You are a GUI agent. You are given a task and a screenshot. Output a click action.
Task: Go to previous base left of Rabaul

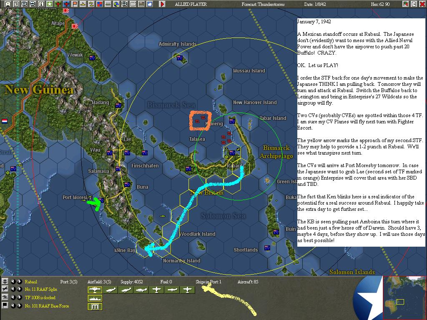13,281
